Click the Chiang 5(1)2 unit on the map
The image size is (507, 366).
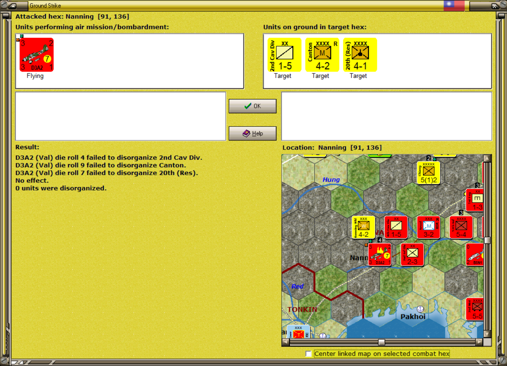click(429, 173)
